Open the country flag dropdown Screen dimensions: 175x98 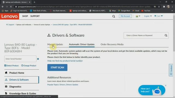[x=138, y=16]
